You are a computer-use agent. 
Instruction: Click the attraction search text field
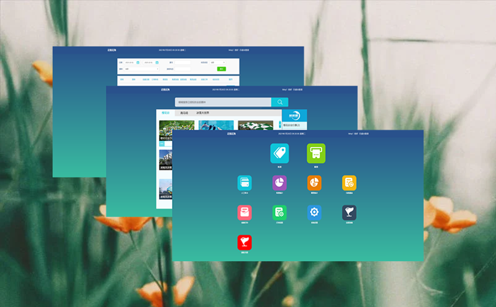(x=222, y=102)
